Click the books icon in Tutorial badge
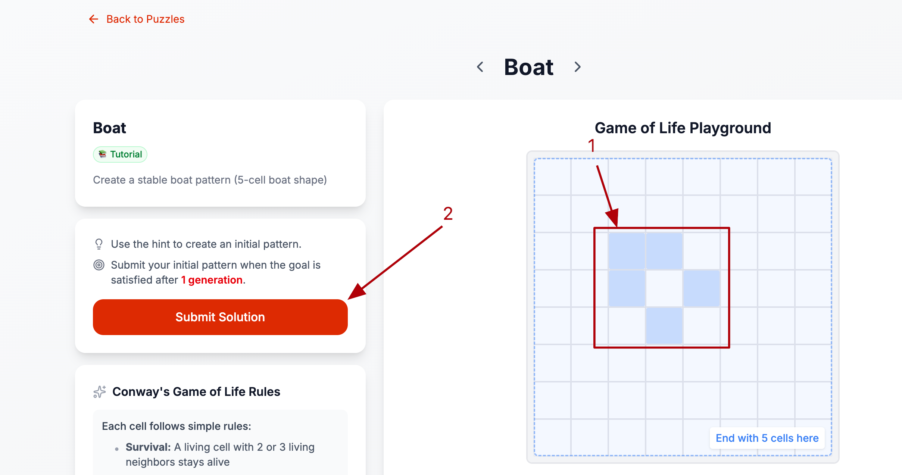902x475 pixels. (103, 154)
